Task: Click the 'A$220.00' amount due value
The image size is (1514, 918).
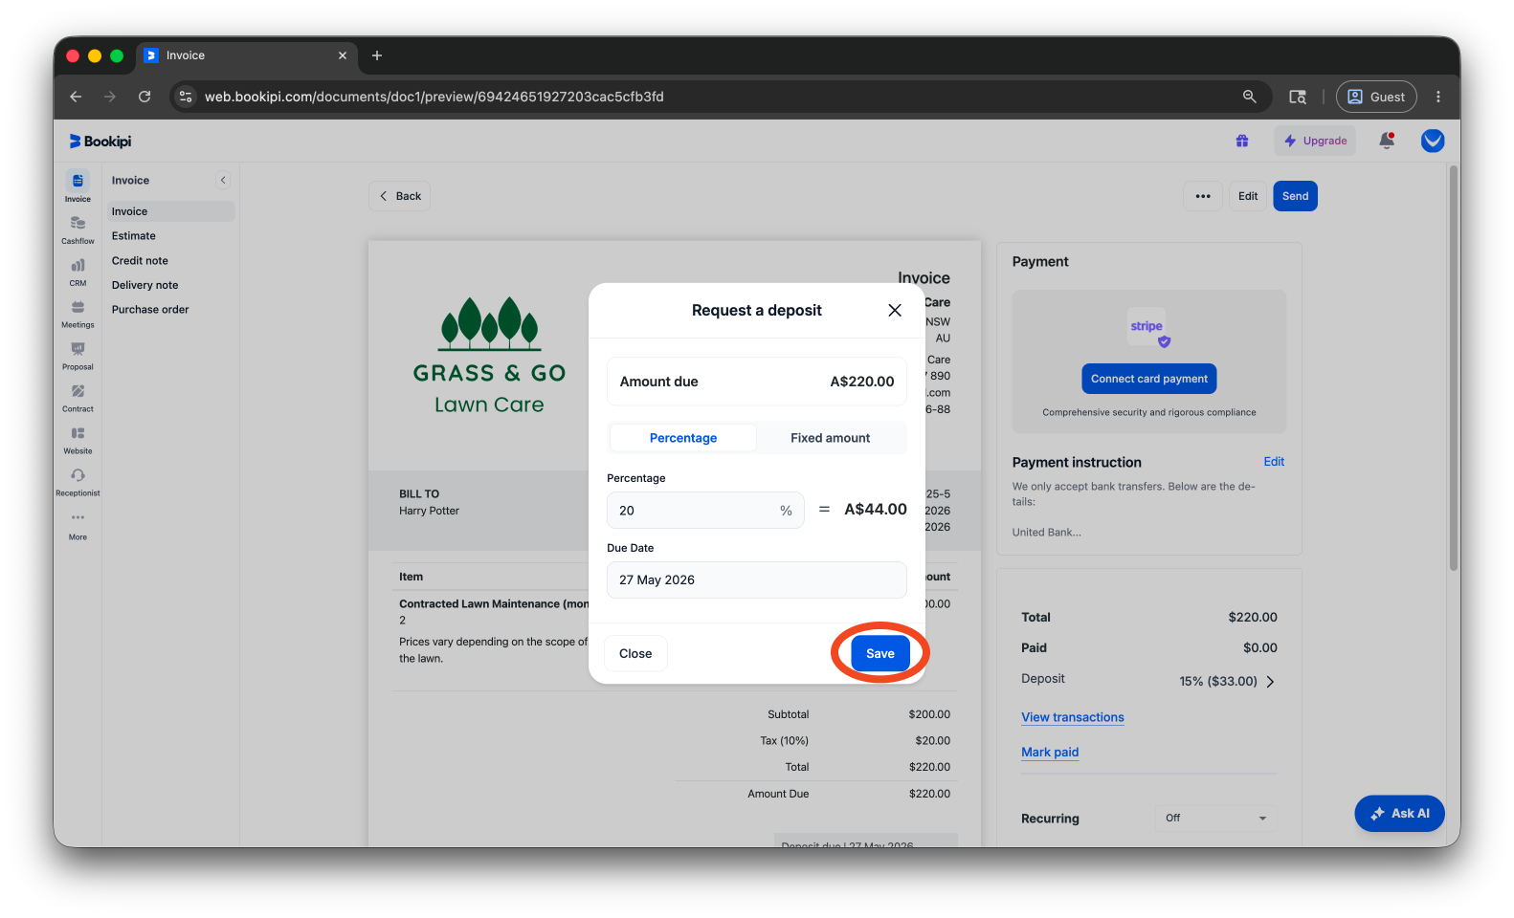Action: point(862,382)
